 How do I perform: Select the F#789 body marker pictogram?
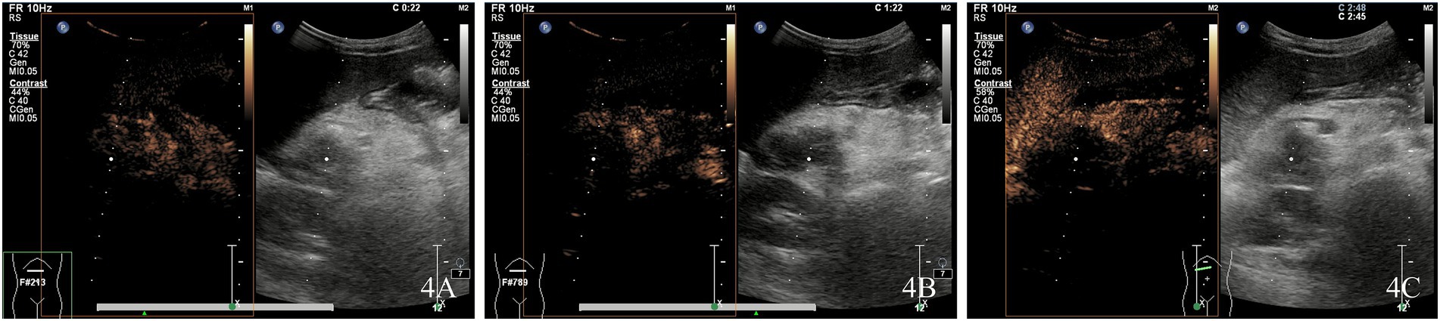[519, 285]
